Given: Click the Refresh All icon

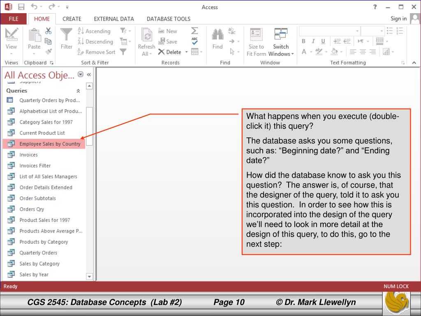Looking at the screenshot, I should click(x=147, y=35).
